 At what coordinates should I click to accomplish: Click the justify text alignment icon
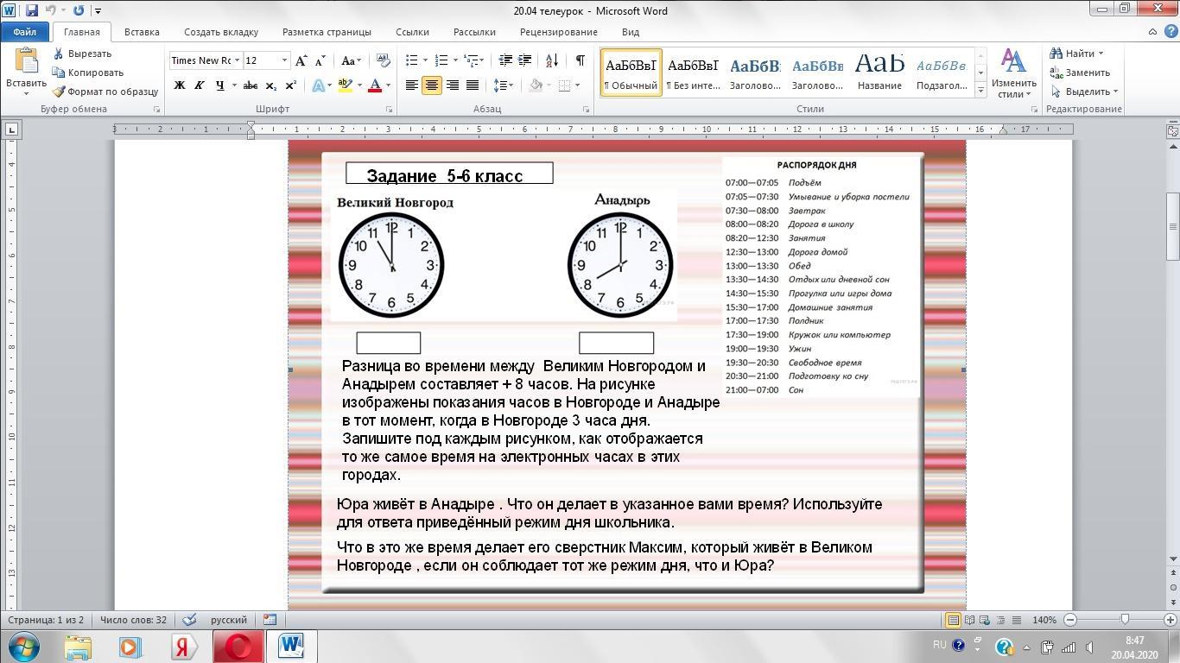(473, 85)
